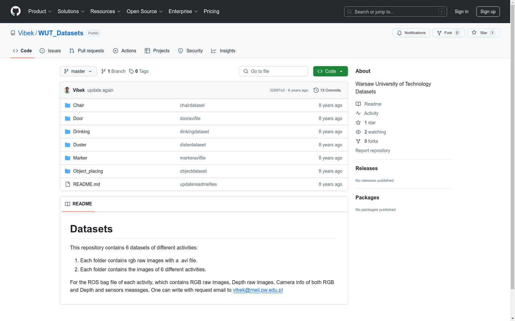Click the eye icon next to watching
This screenshot has width=515, height=321.
(x=358, y=132)
